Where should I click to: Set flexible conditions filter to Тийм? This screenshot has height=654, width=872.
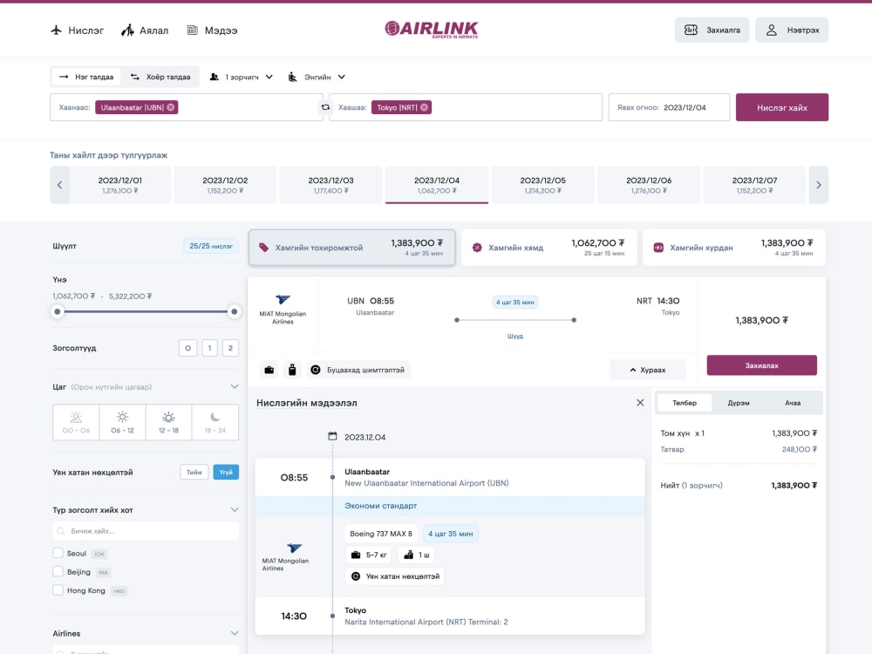pos(194,472)
